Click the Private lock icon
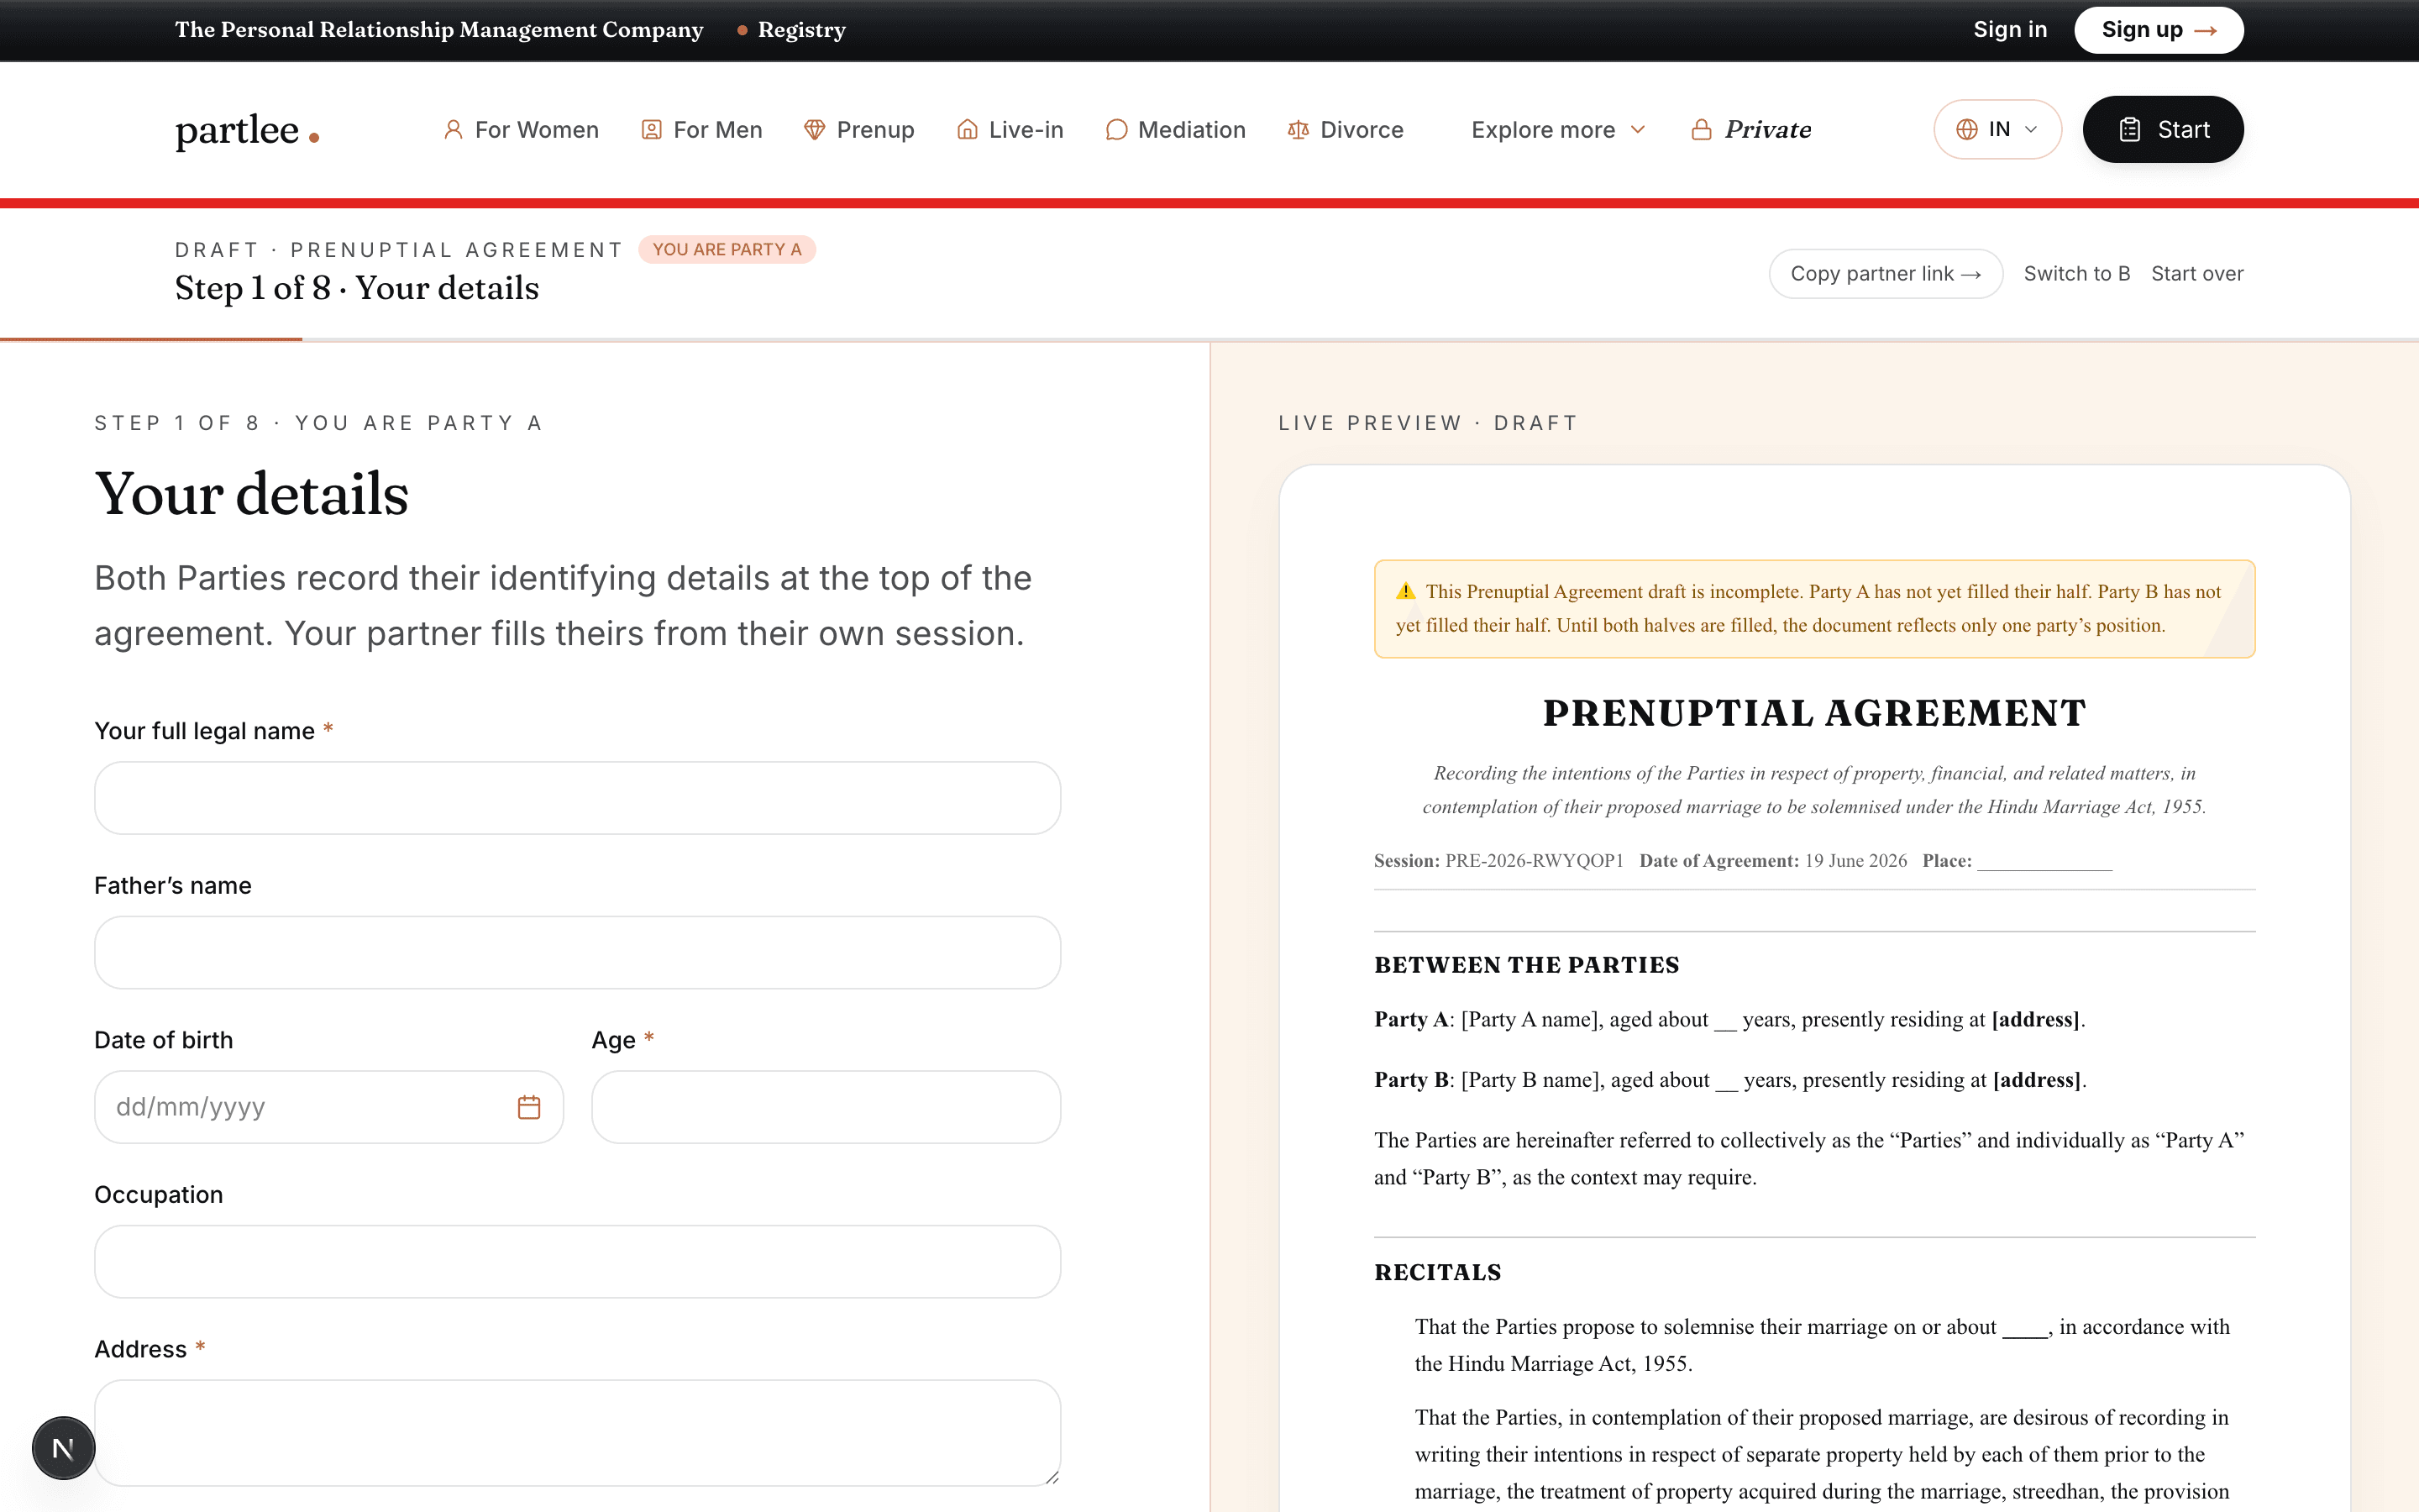Screen dimensions: 2419x1512 (x=1700, y=130)
